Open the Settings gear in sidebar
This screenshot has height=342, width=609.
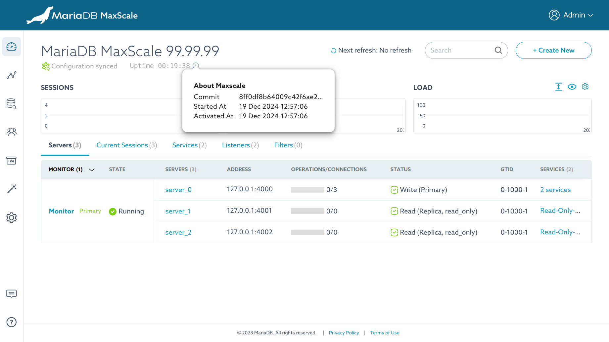click(x=12, y=217)
